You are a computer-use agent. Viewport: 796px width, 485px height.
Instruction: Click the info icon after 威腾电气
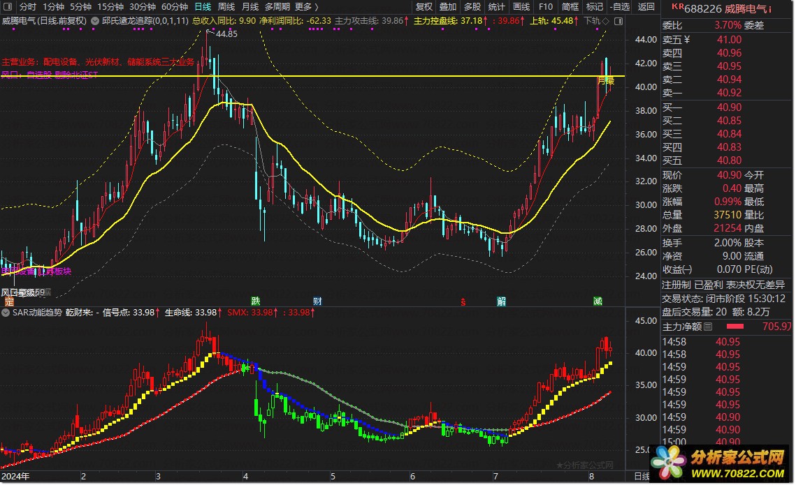(x=770, y=8)
